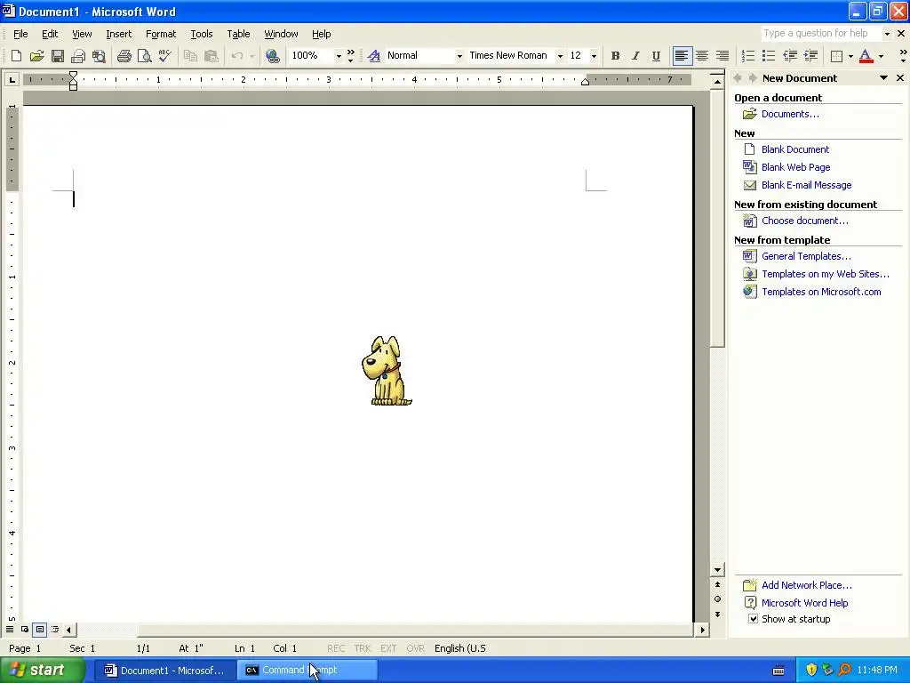Click the Office Assistant dog
Image resolution: width=910 pixels, height=683 pixels.
(387, 371)
